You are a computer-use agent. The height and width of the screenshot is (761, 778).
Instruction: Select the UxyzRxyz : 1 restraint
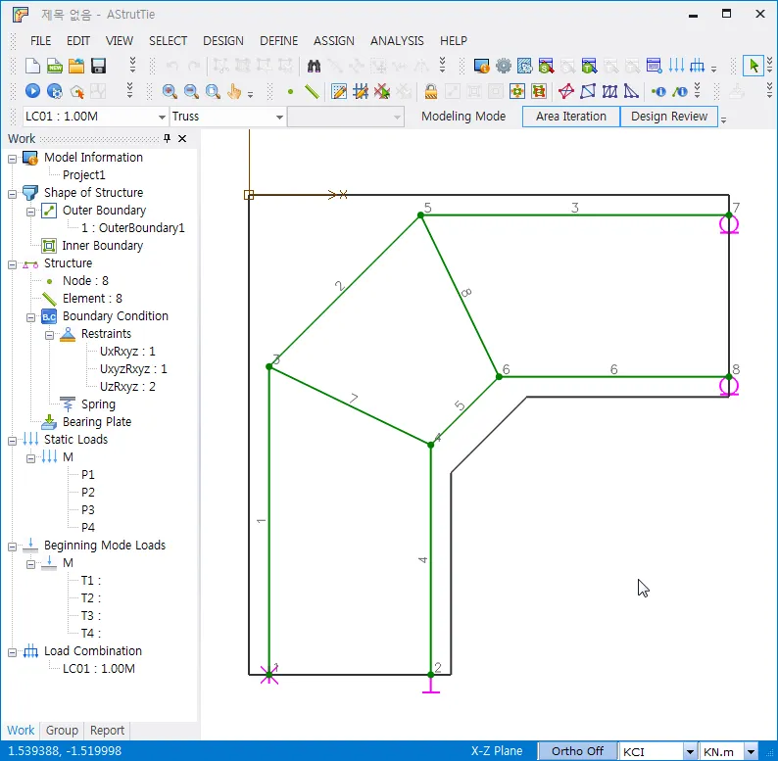133,369
